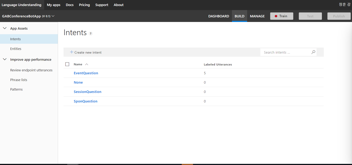
Task: Tick the select-all intents checkbox
Action: pyautogui.click(x=67, y=64)
